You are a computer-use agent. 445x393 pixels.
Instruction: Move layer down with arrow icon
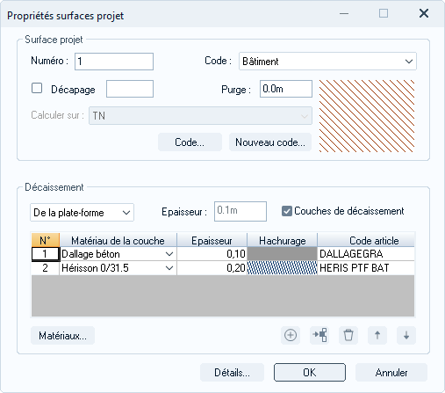(x=406, y=335)
